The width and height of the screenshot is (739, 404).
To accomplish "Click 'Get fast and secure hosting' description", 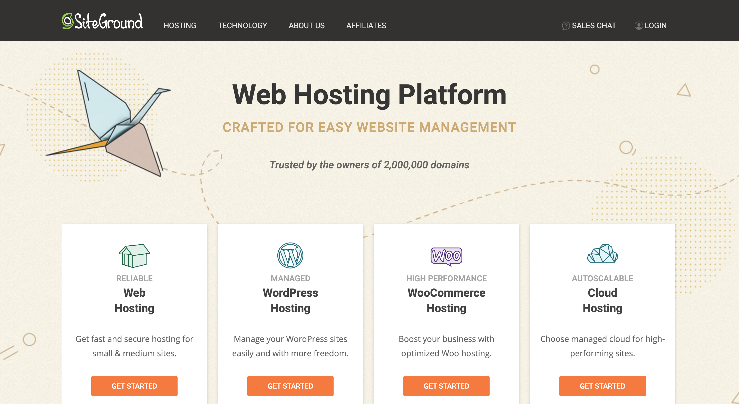I will pos(134,346).
